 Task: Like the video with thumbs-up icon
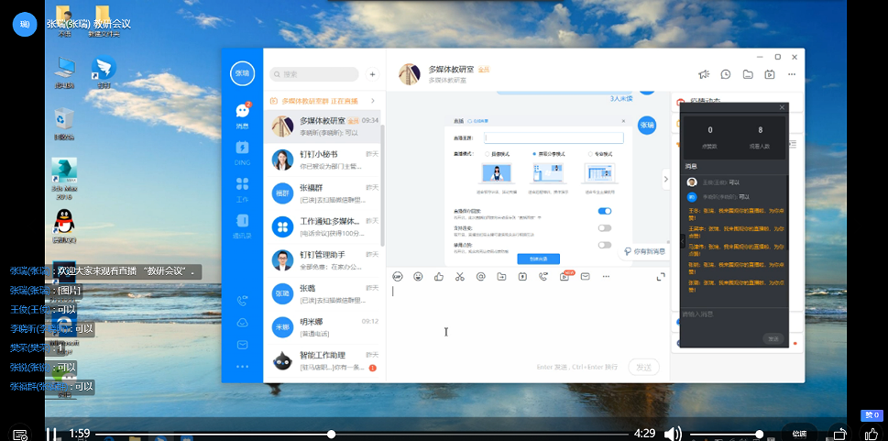pos(872,434)
